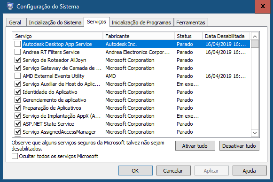Go to Inicialização de Programas tab
273x182 pixels.
pyautogui.click(x=141, y=23)
